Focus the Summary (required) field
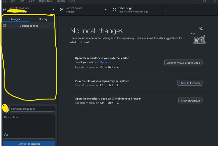This screenshot has width=218, height=146. click(32, 109)
